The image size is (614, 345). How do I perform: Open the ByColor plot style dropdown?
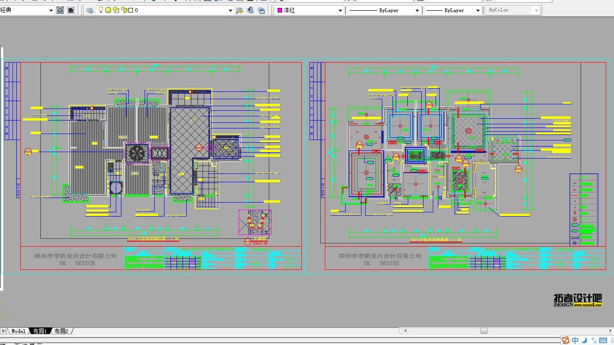513,10
